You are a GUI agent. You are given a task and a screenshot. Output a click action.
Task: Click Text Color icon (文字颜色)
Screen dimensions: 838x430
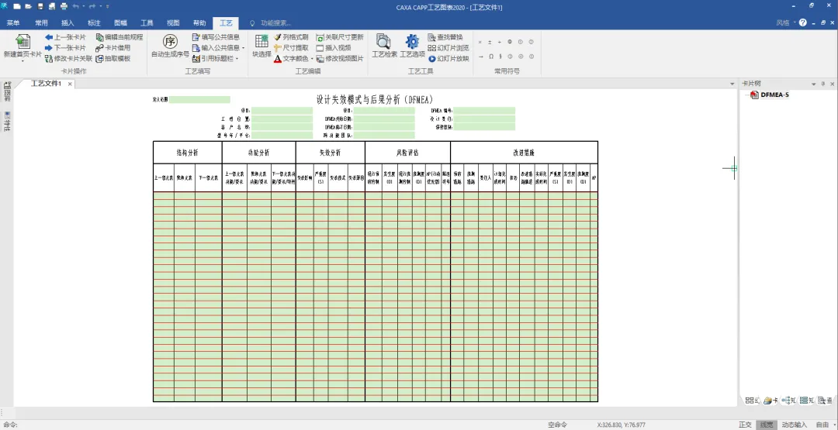[278, 59]
